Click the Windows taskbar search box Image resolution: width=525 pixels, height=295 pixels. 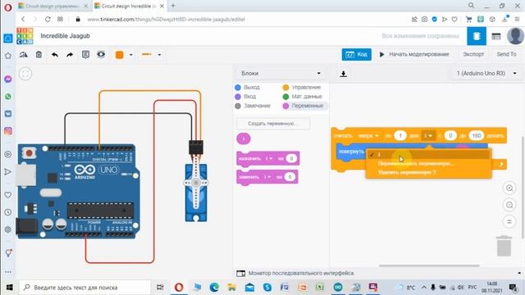point(85,288)
